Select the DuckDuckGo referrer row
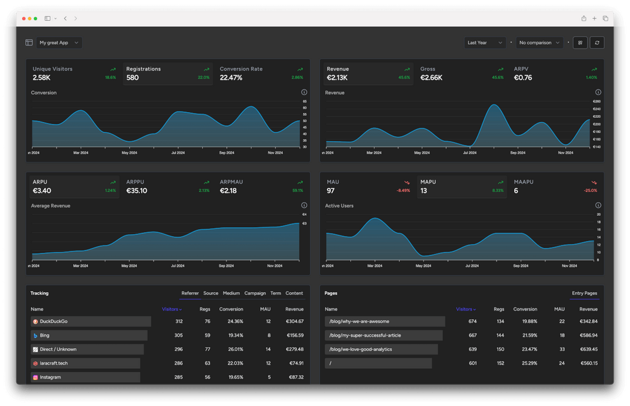This screenshot has height=406, width=630. tap(91, 322)
